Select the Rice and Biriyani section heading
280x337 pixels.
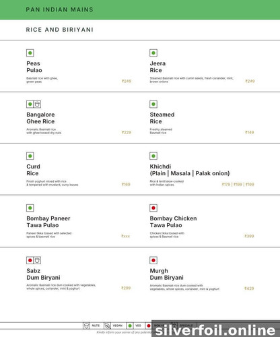[x=59, y=30]
